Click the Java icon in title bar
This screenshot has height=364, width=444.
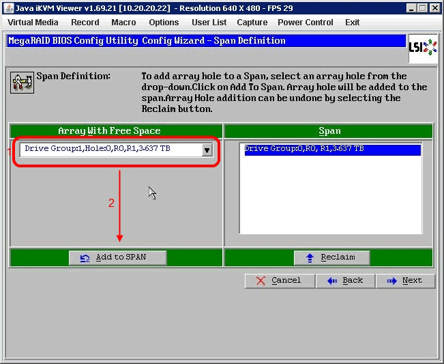[x=8, y=8]
